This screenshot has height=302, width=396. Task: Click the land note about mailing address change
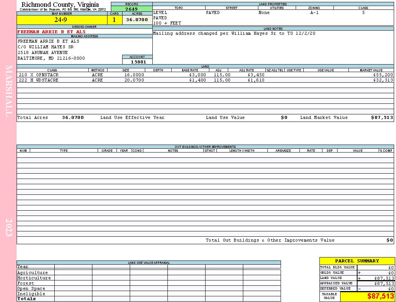click(234, 33)
